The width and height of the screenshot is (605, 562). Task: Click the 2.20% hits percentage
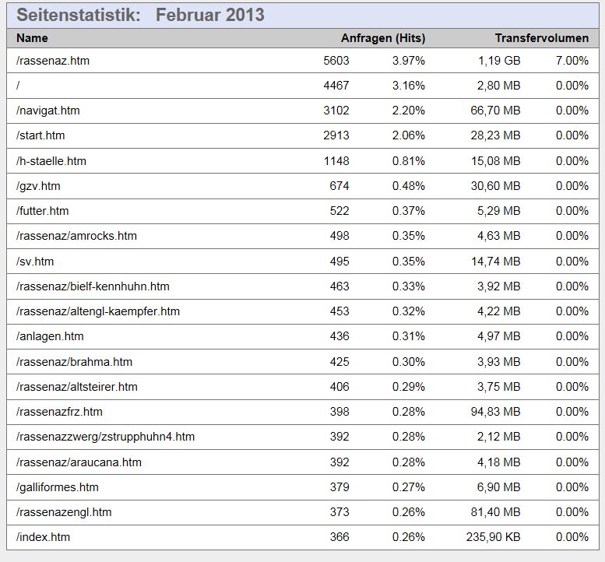coord(408,111)
